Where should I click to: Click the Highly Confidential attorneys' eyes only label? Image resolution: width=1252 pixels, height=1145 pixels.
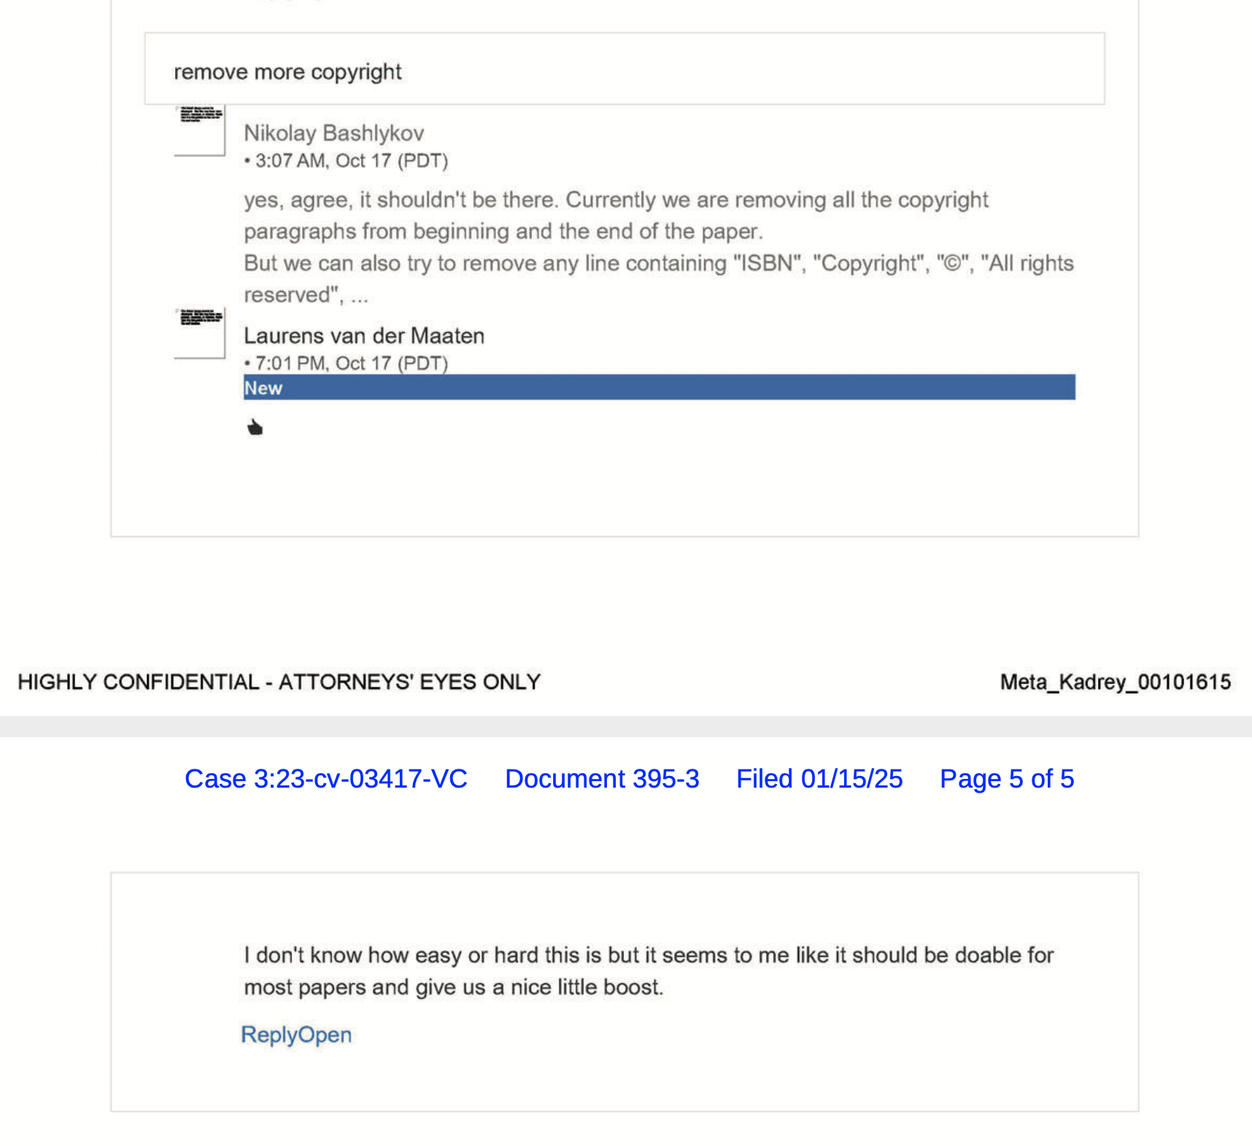[279, 683]
